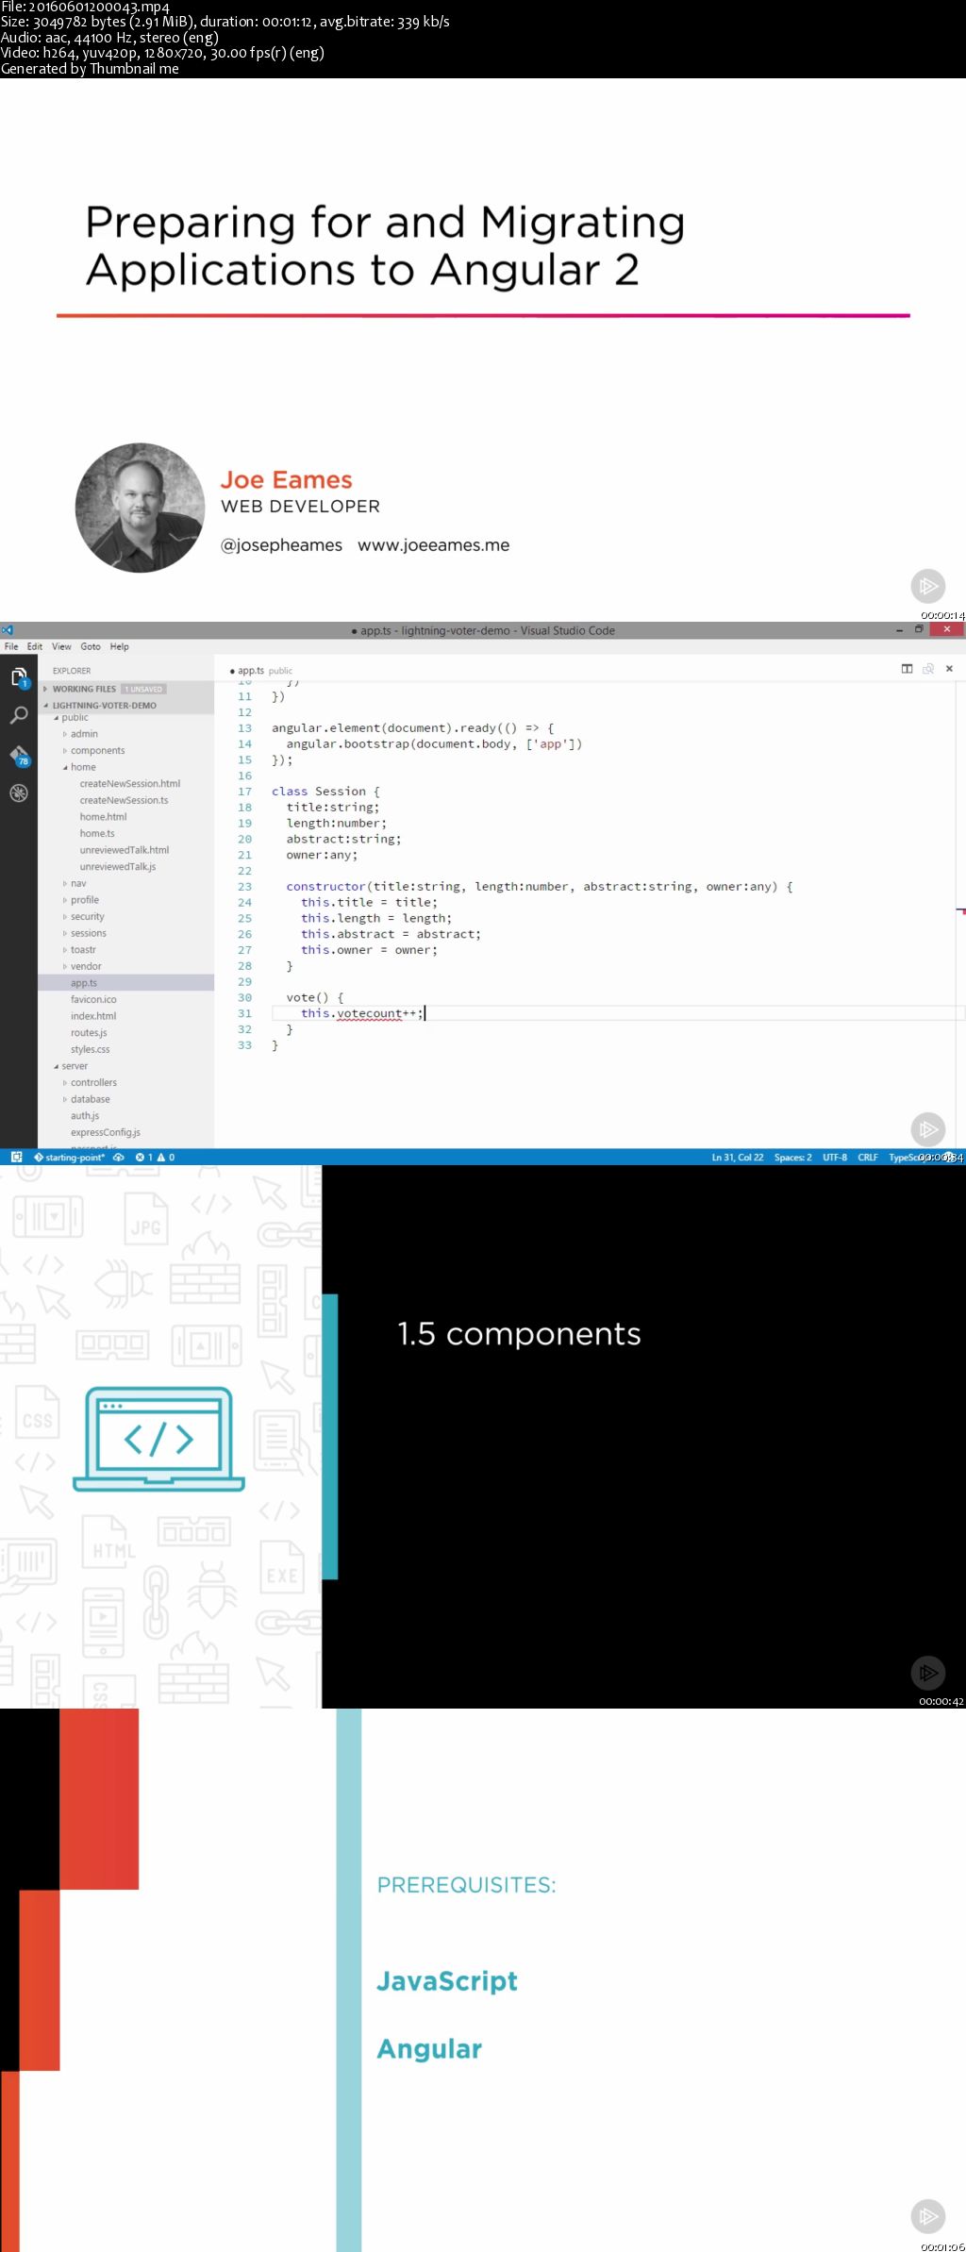Click the error marker in overview ruler

pyautogui.click(x=961, y=911)
